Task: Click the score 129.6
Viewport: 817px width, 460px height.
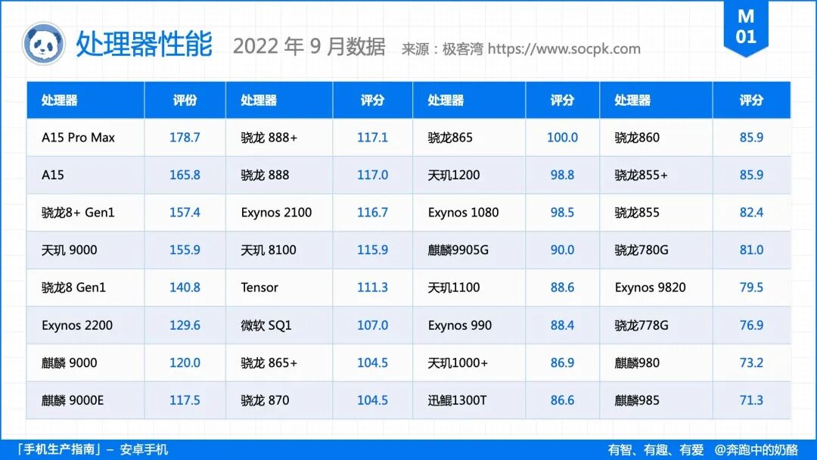Action: pos(185,325)
